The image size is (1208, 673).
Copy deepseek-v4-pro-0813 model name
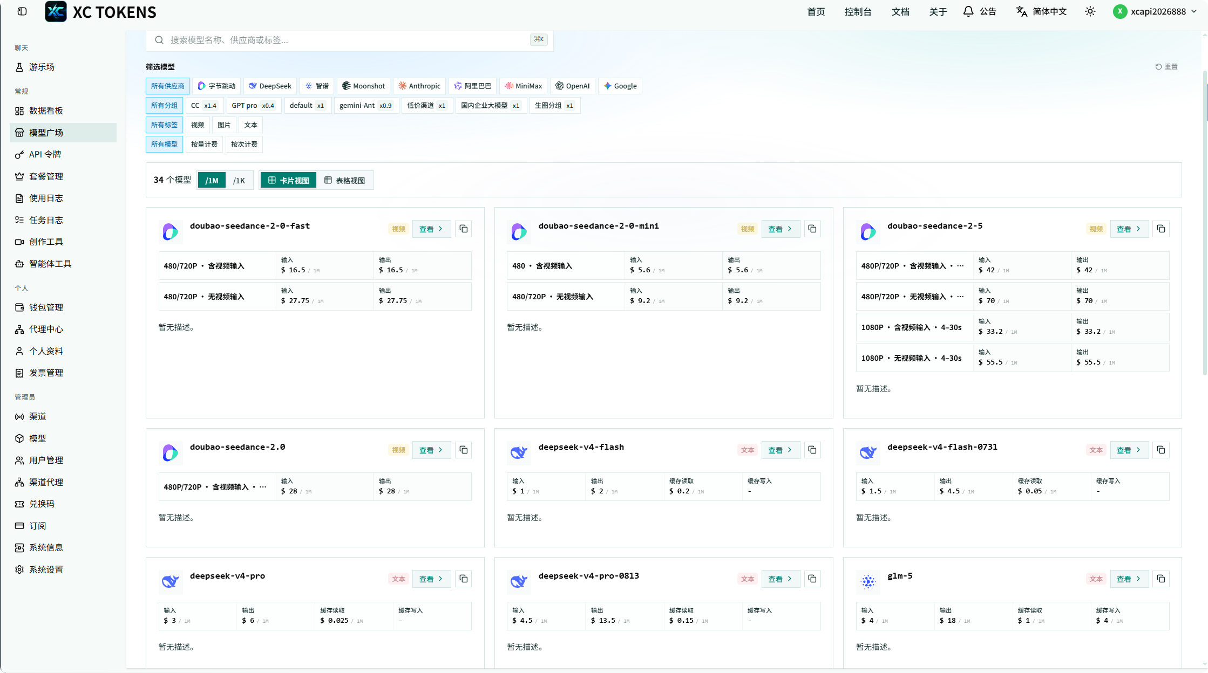[x=812, y=579]
